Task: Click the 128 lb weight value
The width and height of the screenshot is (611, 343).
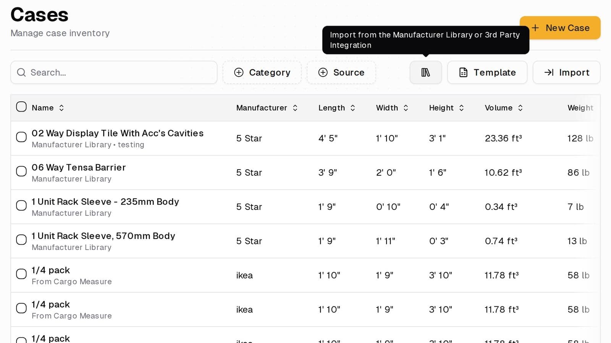Action: pyautogui.click(x=580, y=138)
